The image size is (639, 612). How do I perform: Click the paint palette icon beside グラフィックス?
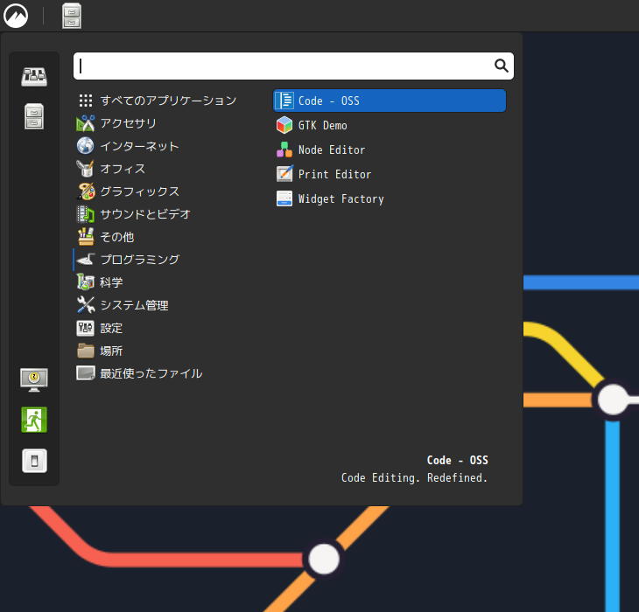[x=86, y=191]
